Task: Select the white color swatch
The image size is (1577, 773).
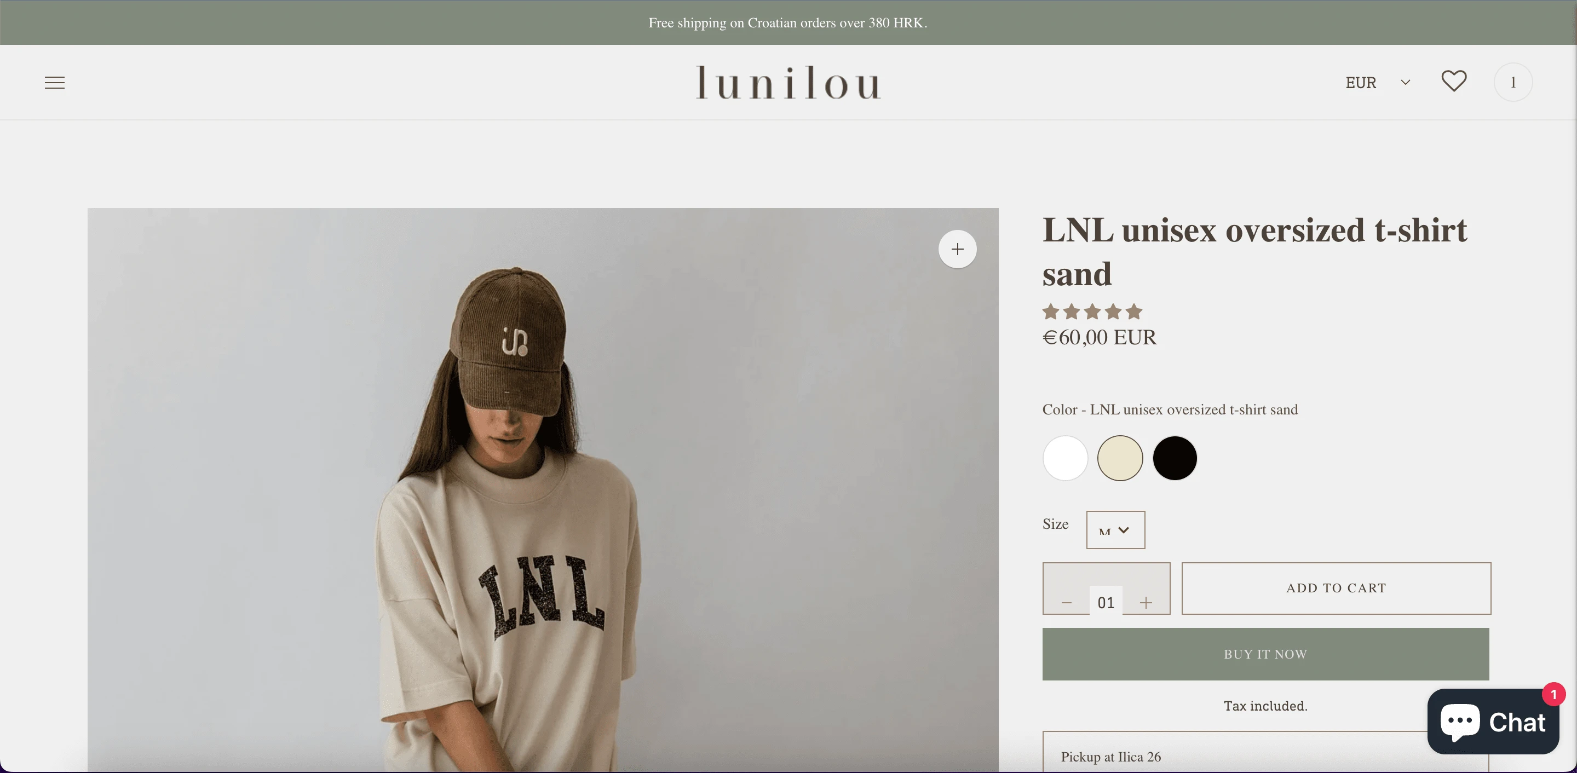Action: click(x=1065, y=458)
